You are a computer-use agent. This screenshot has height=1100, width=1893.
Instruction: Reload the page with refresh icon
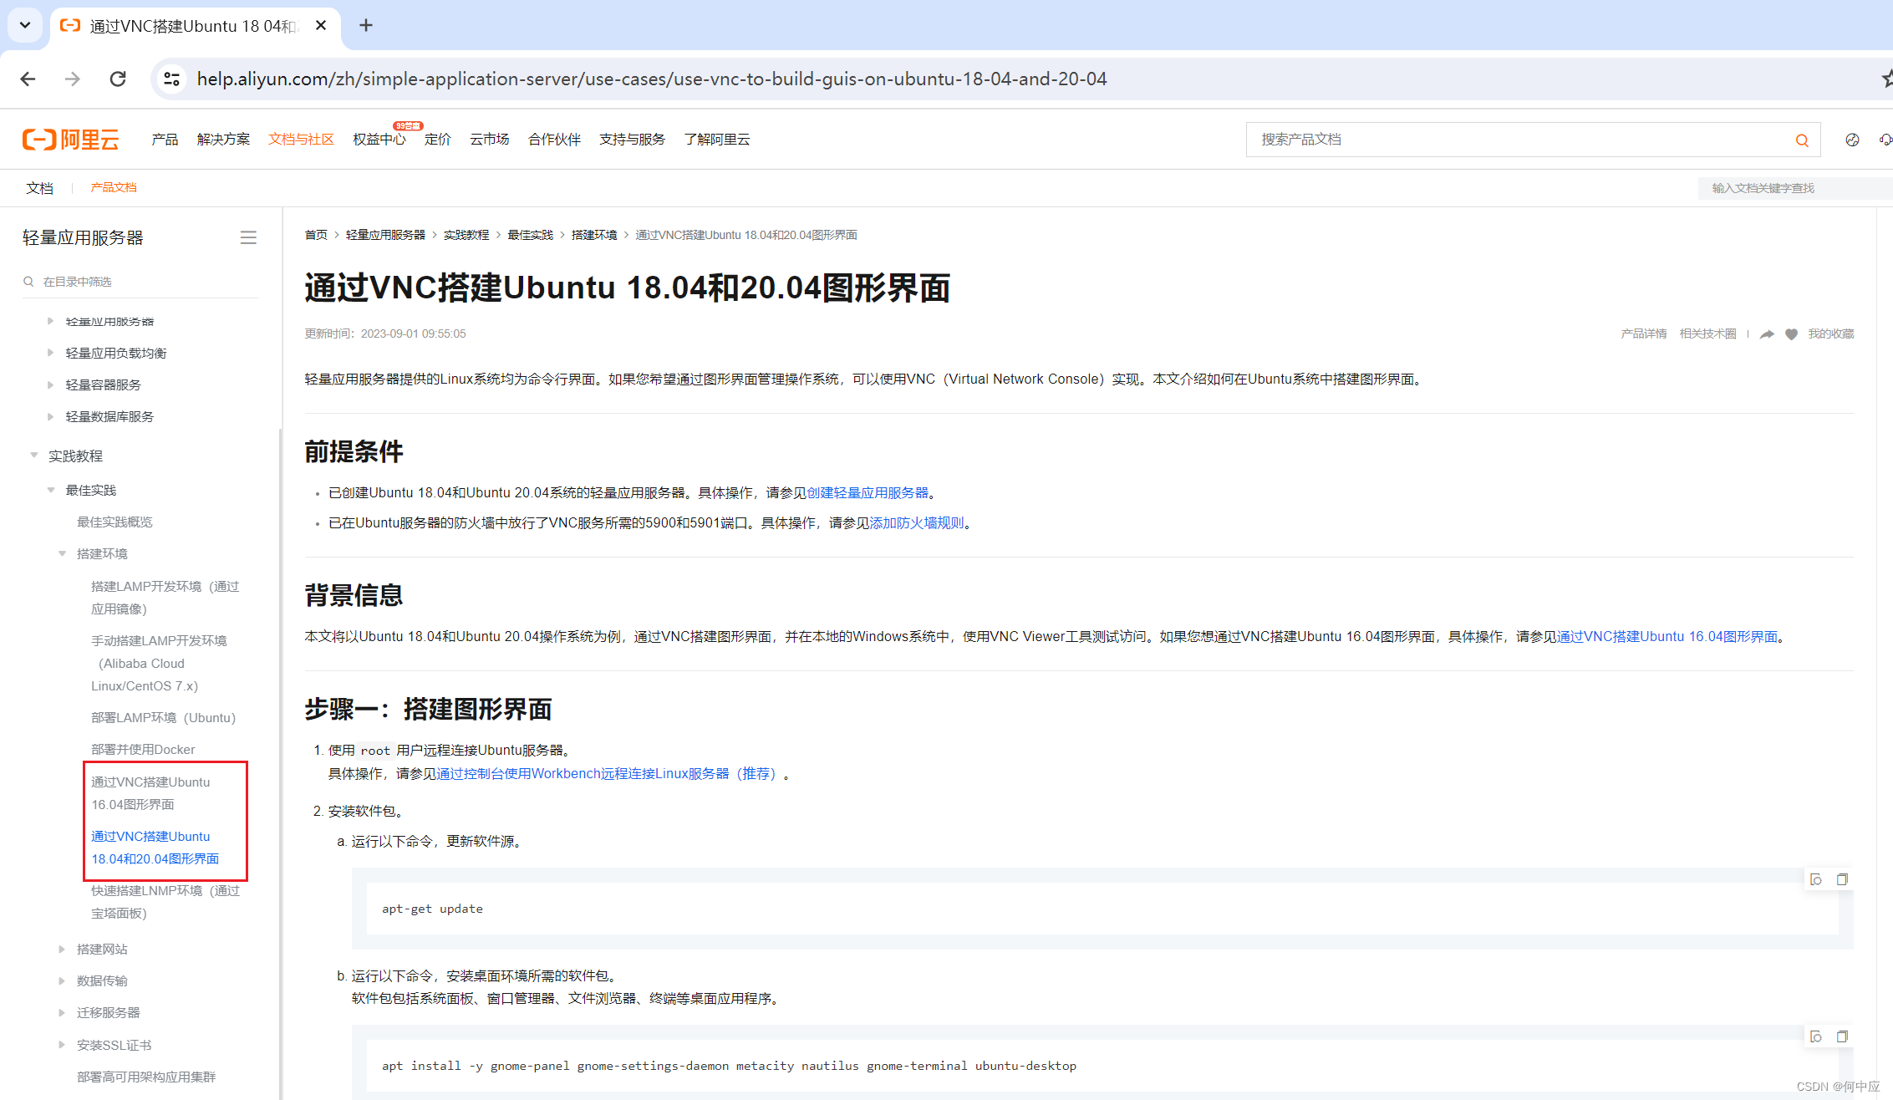pos(118,79)
